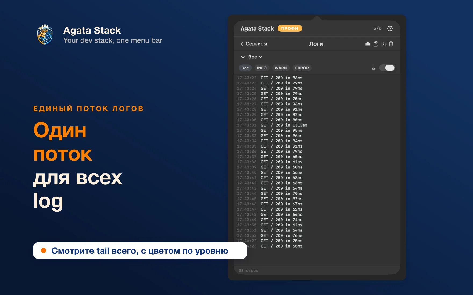
Task: Click the Agata Stack title in panel header
Action: point(257,28)
